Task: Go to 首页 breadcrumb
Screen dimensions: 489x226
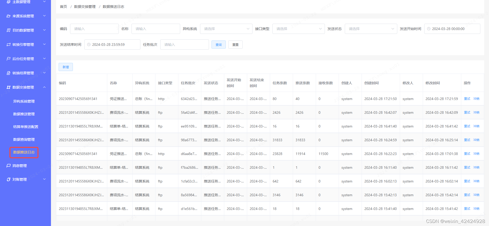Action: click(x=63, y=7)
